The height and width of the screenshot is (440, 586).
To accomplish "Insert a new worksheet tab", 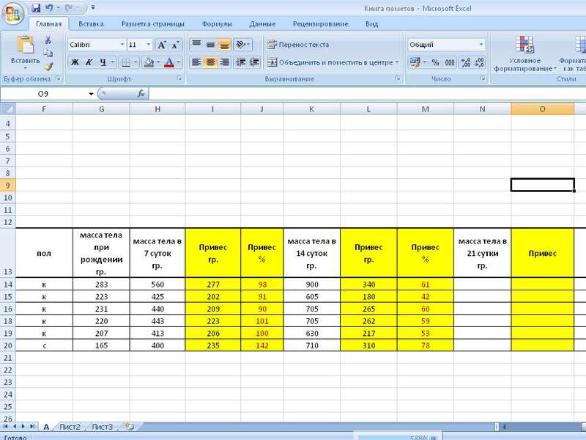I will 130,427.
